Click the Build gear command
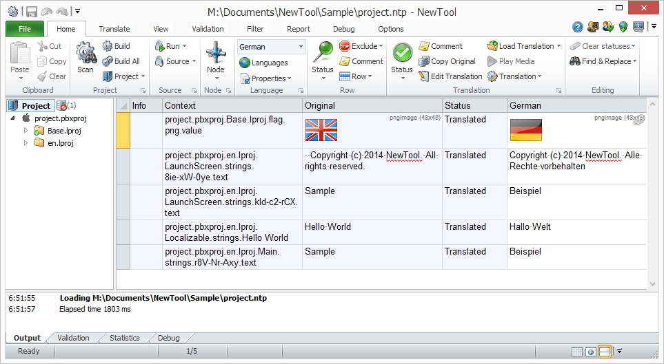Screen dimensions: 664x364 tap(116, 46)
